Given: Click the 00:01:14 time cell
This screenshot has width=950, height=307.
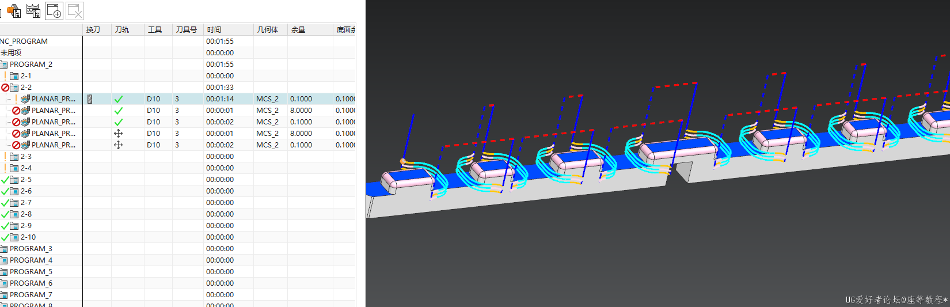Looking at the screenshot, I should pyautogui.click(x=220, y=99).
